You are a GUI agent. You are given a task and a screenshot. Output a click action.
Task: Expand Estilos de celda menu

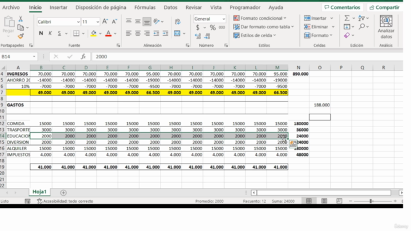tap(254, 35)
